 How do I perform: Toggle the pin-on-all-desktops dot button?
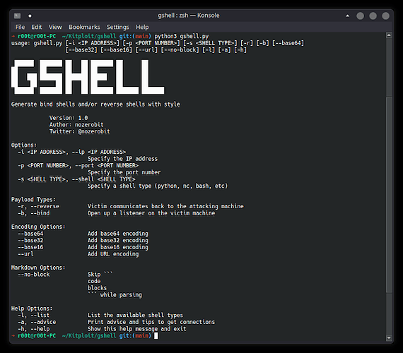[x=30, y=16]
